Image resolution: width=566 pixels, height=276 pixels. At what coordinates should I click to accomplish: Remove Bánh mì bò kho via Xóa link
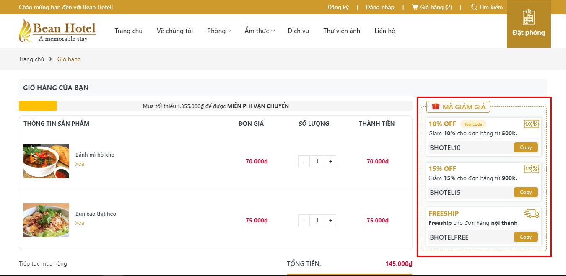pyautogui.click(x=80, y=164)
